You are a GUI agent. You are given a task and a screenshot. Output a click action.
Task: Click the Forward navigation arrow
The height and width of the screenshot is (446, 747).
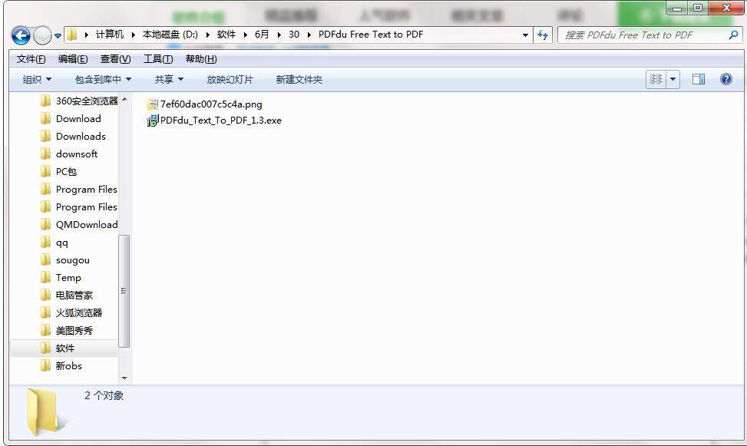(40, 35)
